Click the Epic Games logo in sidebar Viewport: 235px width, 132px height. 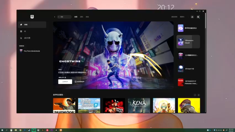pyautogui.click(x=32, y=17)
